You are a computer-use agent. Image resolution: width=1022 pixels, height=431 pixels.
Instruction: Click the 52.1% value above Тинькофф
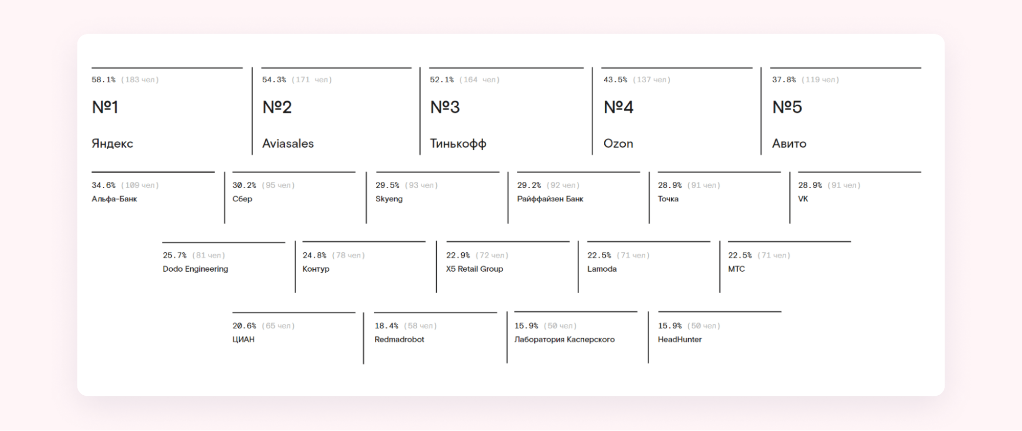[x=442, y=80]
